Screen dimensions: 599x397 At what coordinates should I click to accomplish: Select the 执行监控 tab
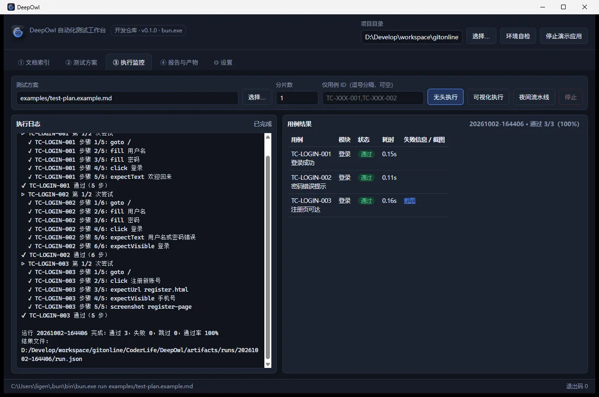tap(128, 62)
